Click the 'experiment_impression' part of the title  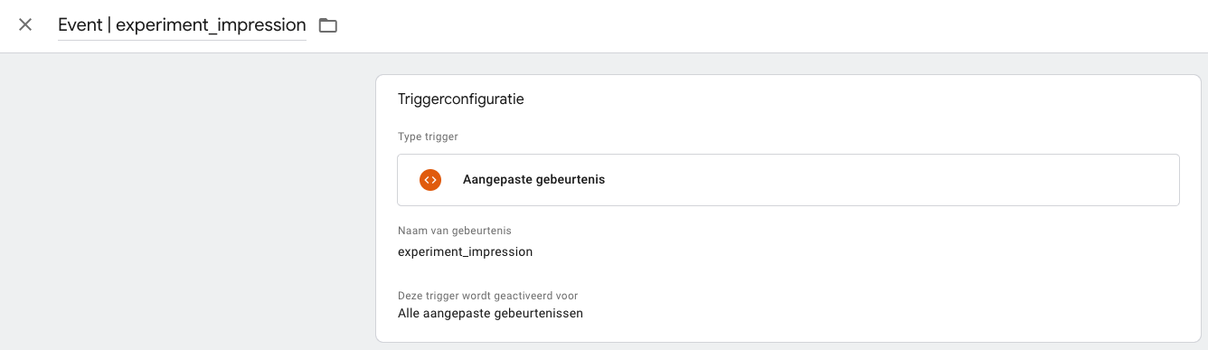[x=211, y=25]
